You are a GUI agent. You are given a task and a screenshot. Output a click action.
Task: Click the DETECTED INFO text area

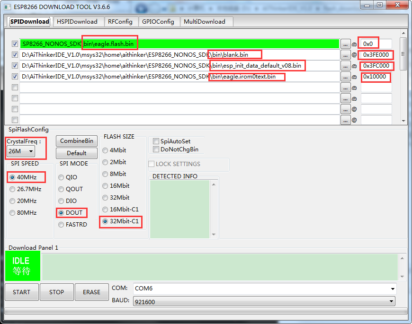(180, 210)
